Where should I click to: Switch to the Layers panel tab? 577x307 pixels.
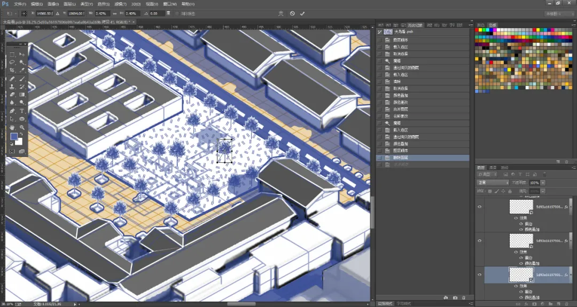point(481,168)
